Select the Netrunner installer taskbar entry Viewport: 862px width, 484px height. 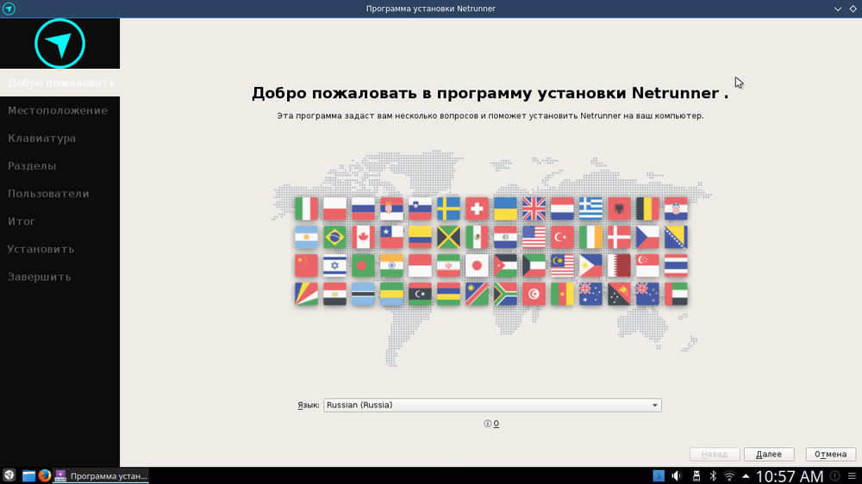click(101, 475)
